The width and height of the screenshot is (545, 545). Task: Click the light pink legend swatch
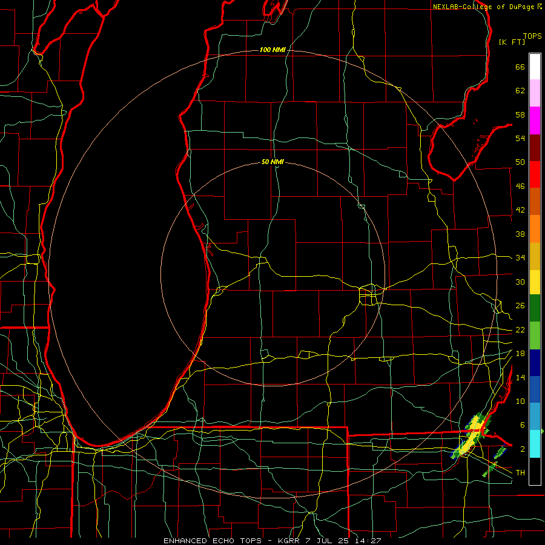click(x=535, y=93)
